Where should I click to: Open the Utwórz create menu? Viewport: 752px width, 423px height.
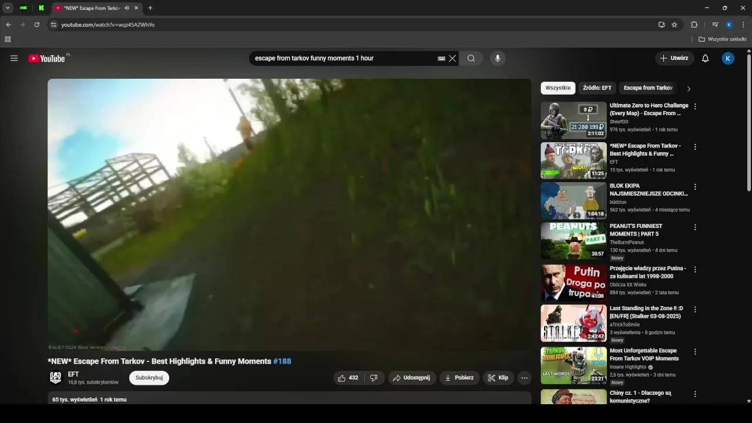click(674, 58)
